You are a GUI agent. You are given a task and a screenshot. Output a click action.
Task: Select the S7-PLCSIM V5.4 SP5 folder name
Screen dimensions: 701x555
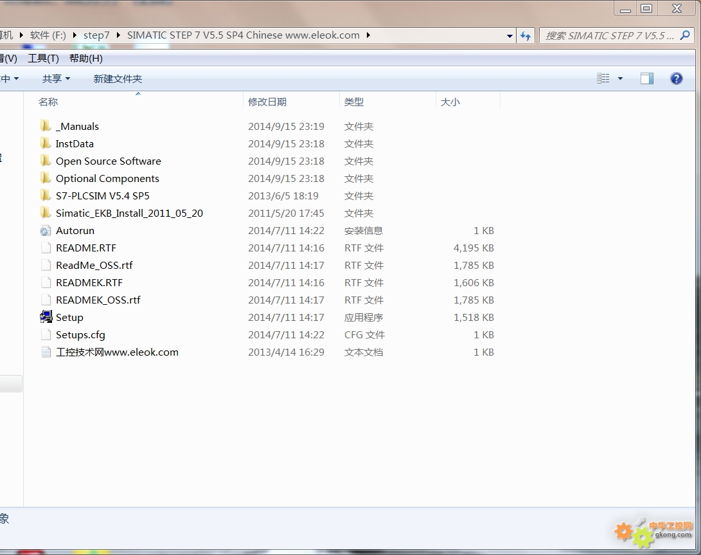102,196
